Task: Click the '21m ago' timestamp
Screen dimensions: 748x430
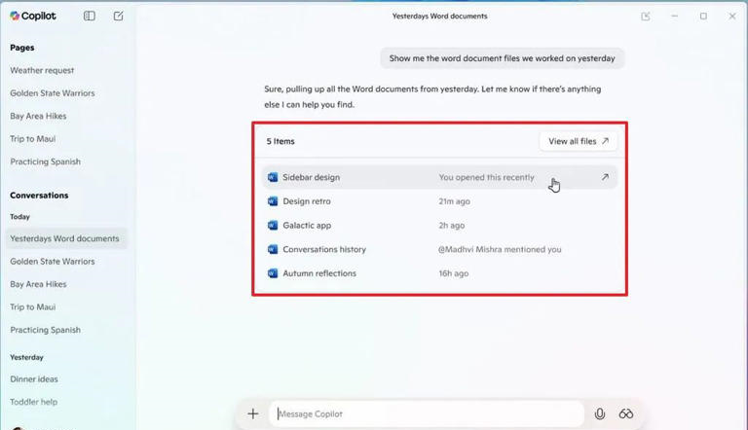Action: pyautogui.click(x=454, y=201)
